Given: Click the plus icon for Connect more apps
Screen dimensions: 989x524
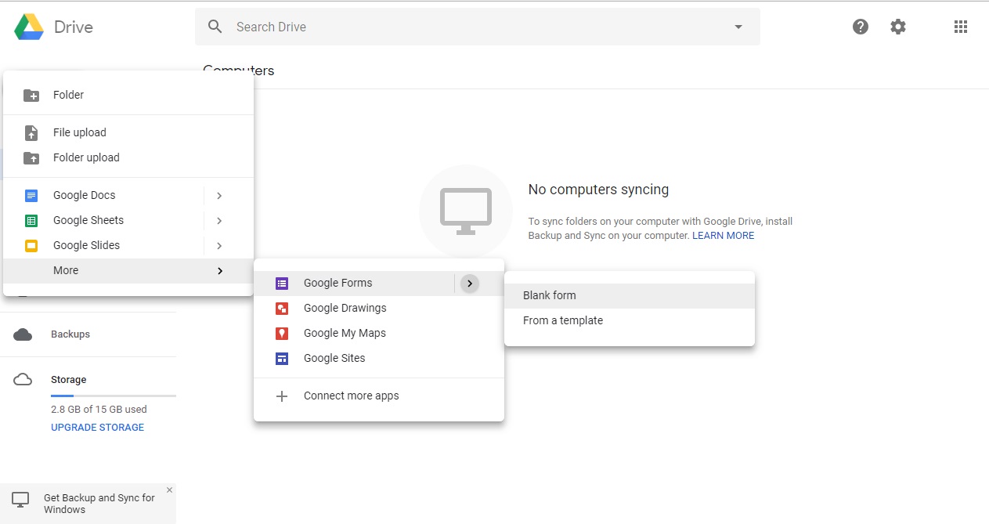Looking at the screenshot, I should point(282,396).
